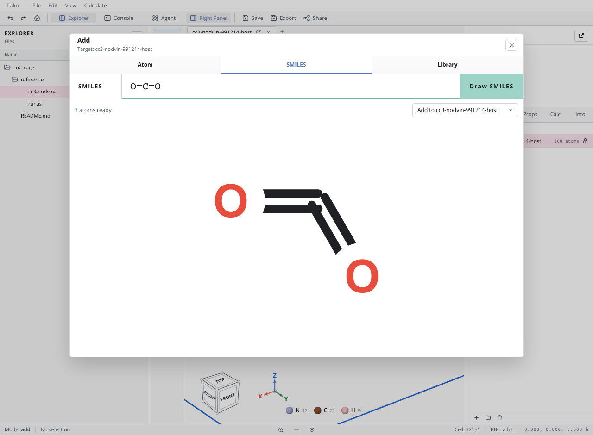
Task: Export the structure
Action: [x=284, y=18]
